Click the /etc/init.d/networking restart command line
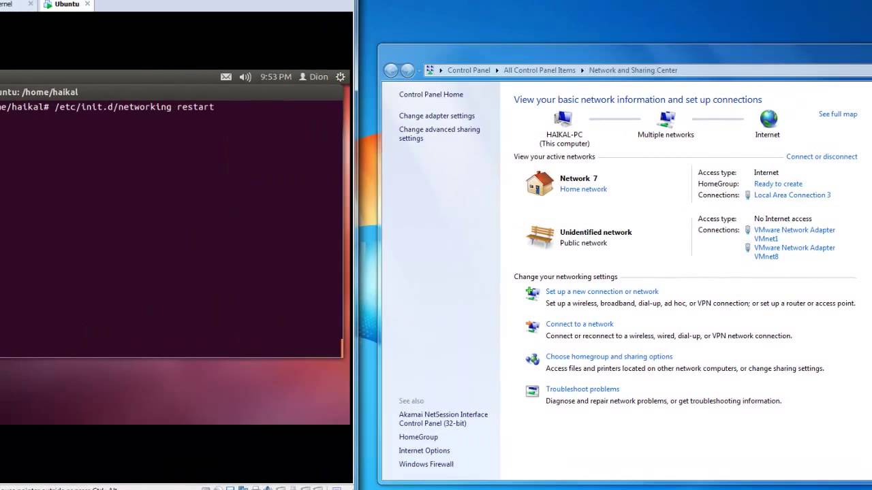This screenshot has height=490, width=872. (134, 107)
